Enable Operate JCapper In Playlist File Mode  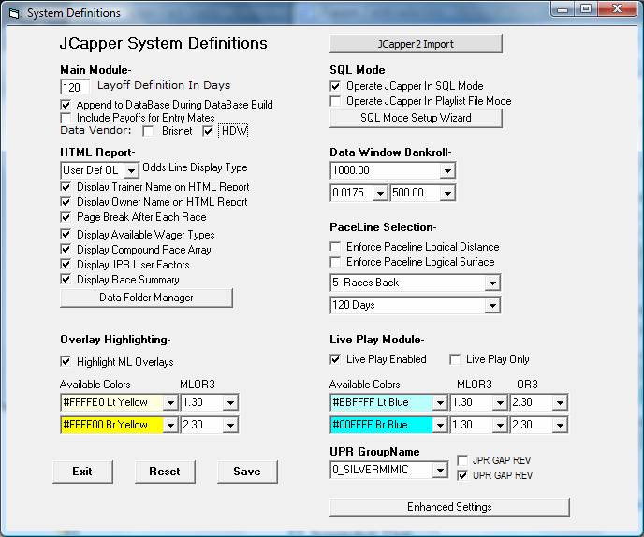click(x=335, y=101)
